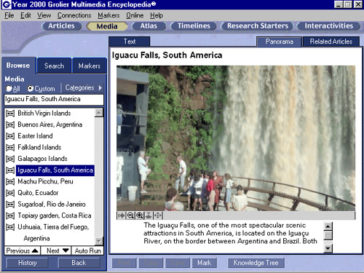Zoom out the panorama view
The image size is (364, 273).
[130, 215]
